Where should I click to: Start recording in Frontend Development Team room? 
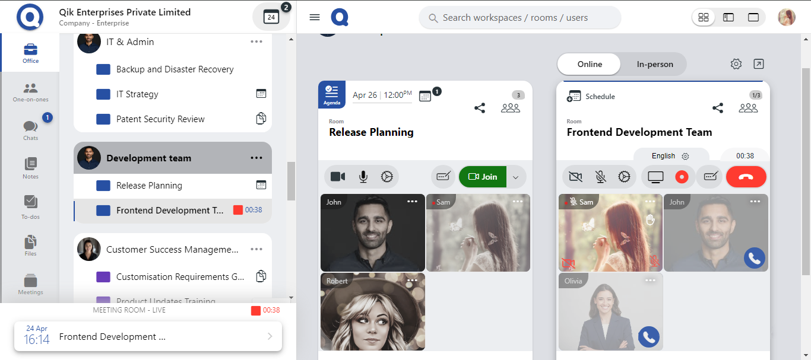click(682, 177)
